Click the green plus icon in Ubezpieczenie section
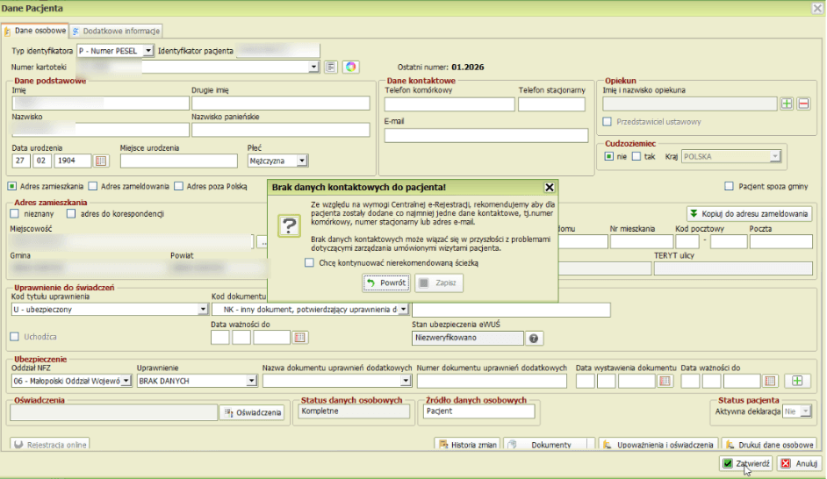Viewport: 827px width, 479px height. pyautogui.click(x=797, y=381)
